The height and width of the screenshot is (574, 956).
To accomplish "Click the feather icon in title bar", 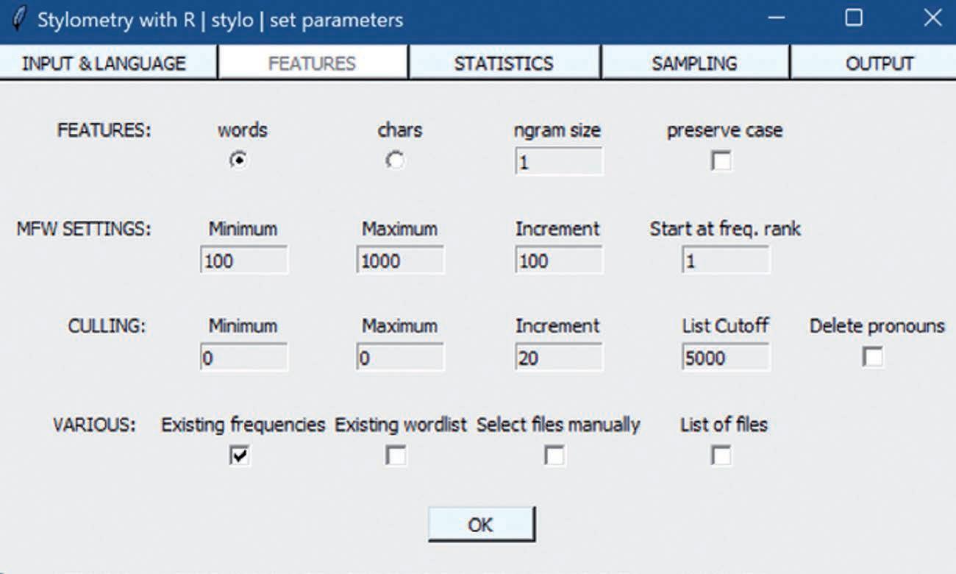I will [x=19, y=18].
